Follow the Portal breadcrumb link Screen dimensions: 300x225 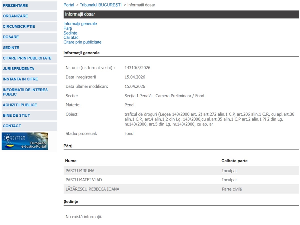tap(69, 5)
